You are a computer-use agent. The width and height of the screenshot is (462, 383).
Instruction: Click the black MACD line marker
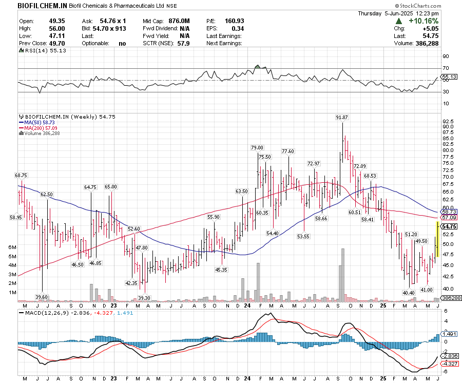[21, 313]
